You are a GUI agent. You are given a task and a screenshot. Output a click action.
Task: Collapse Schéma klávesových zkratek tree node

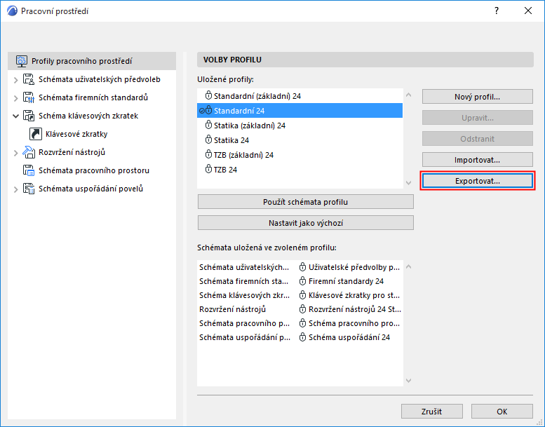(x=16, y=116)
